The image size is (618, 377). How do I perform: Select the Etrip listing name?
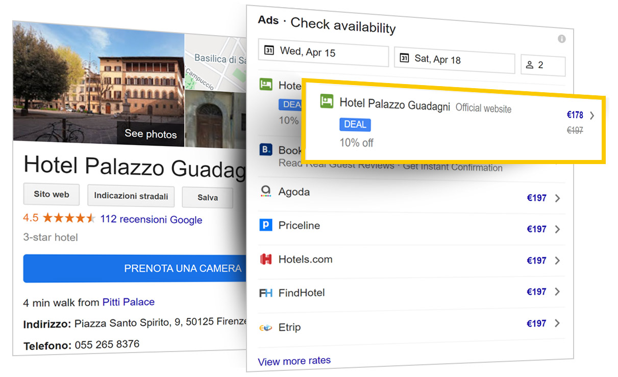tap(289, 328)
